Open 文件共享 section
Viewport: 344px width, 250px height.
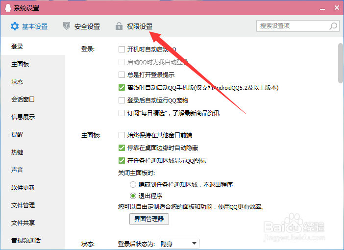tap(32, 223)
